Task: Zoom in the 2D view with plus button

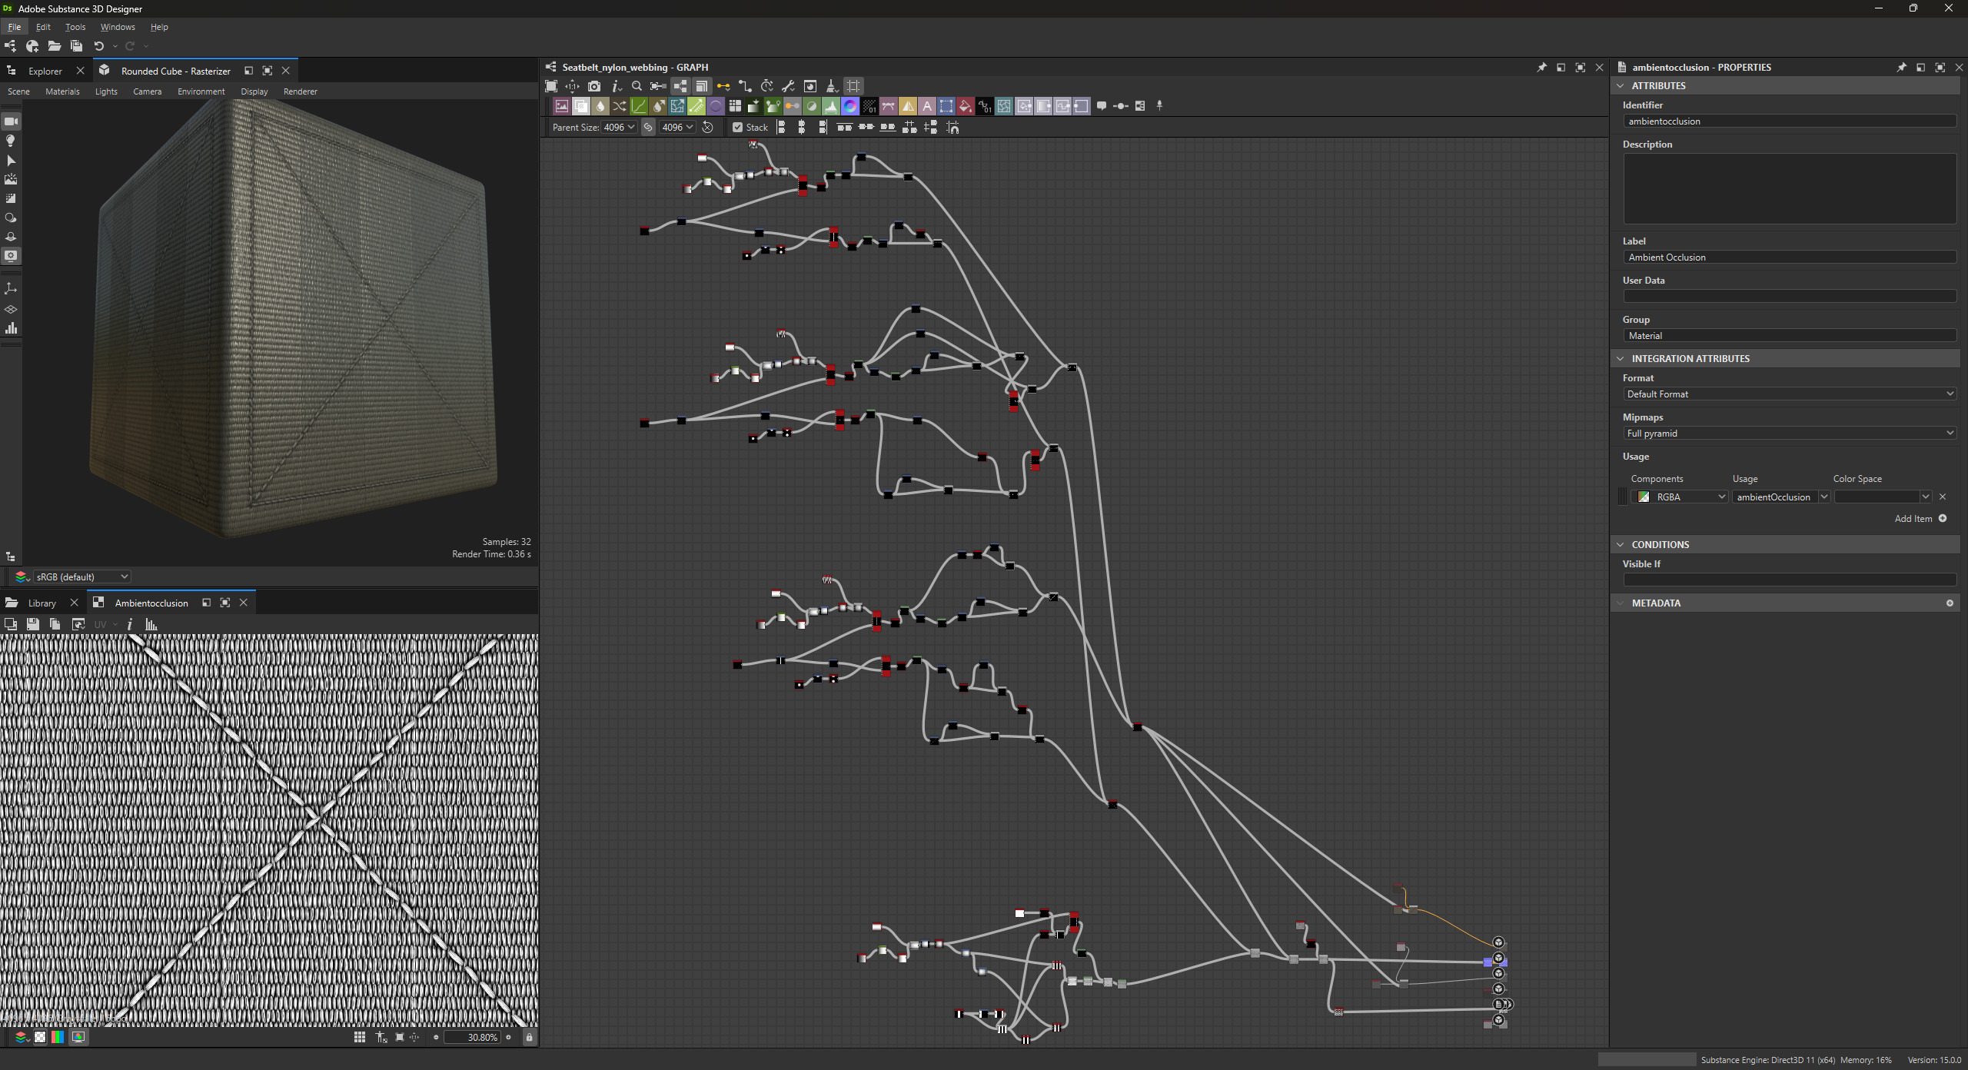Action: point(508,1038)
